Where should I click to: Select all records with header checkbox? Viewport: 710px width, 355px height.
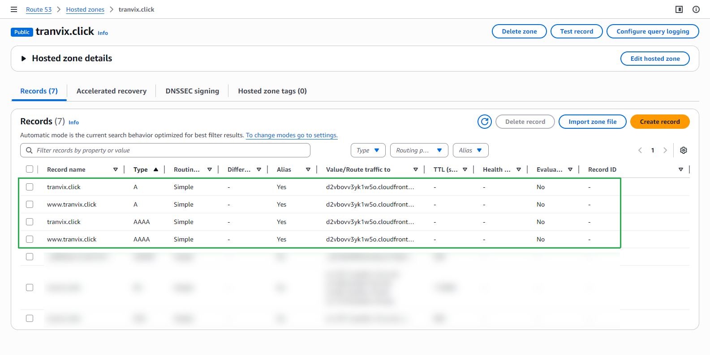click(x=30, y=169)
